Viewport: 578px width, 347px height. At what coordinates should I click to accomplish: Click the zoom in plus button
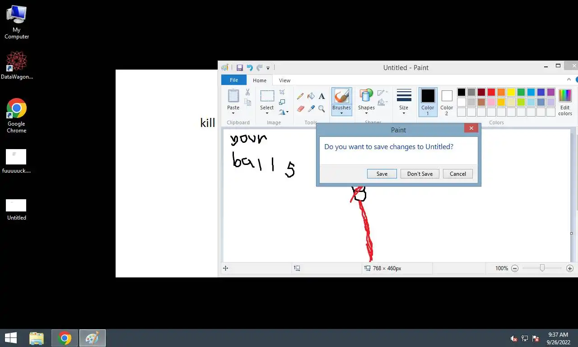[570, 268]
